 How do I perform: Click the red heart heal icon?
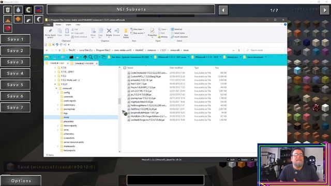pyautogui.click(x=8, y=29)
